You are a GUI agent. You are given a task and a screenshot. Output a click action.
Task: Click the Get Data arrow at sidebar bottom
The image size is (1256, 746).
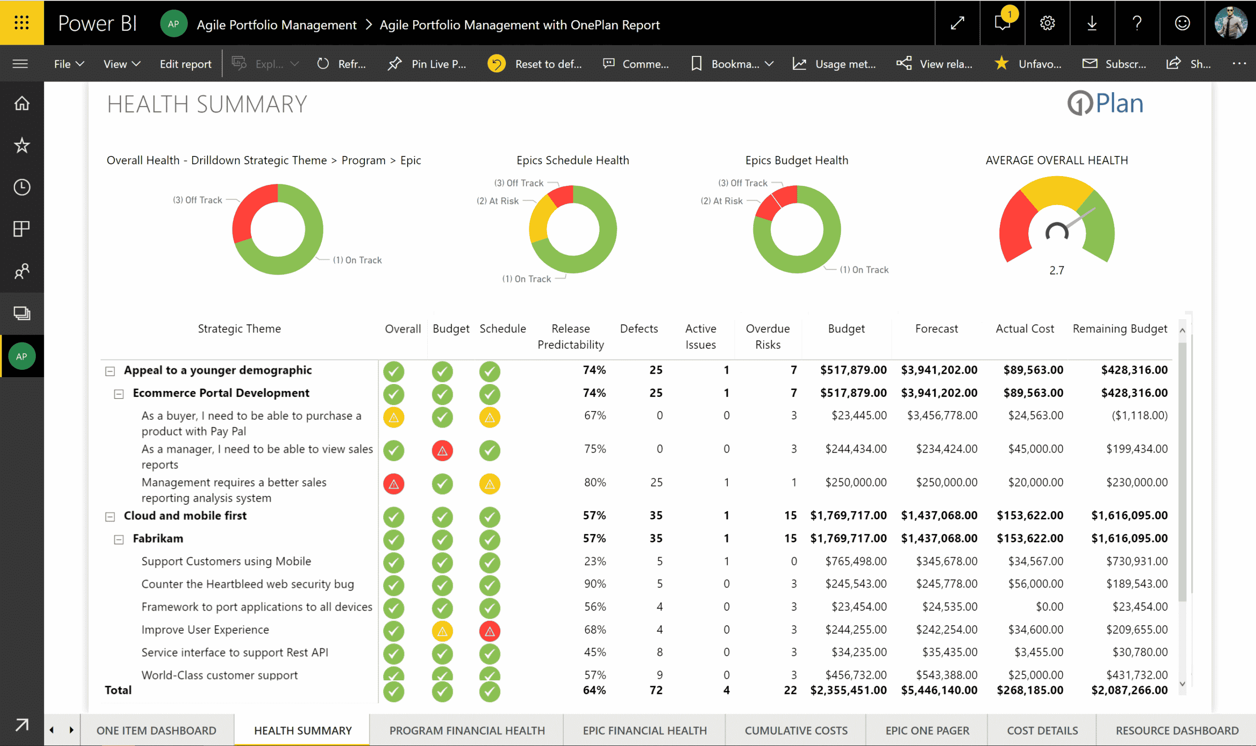[x=22, y=725]
